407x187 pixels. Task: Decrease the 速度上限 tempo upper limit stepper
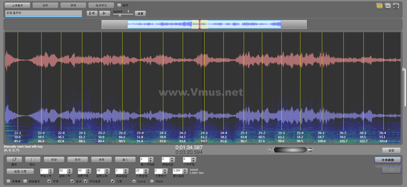click(x=107, y=172)
